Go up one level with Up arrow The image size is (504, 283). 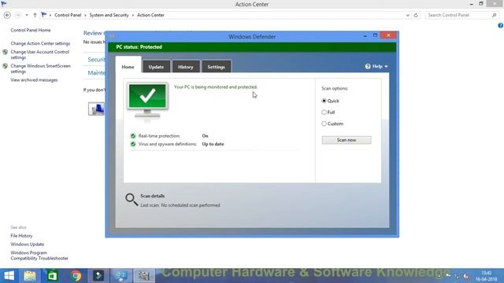35,15
